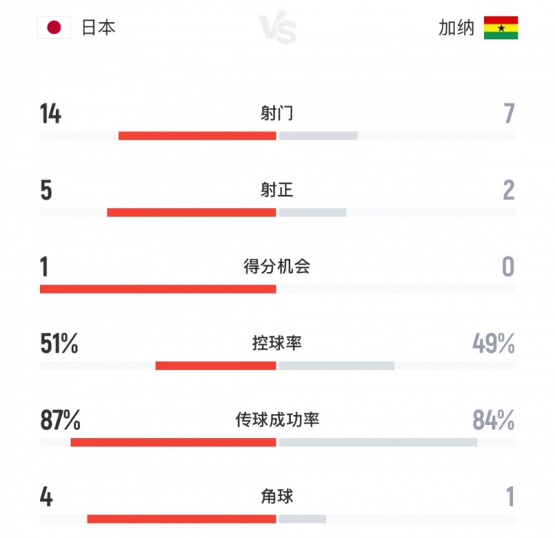Click Ghana's grey 控球率 bar
The height and width of the screenshot is (538, 555).
coord(337,366)
